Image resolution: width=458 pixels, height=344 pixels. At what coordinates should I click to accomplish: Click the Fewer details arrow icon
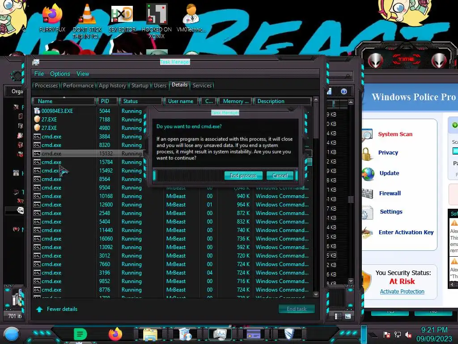click(39, 309)
